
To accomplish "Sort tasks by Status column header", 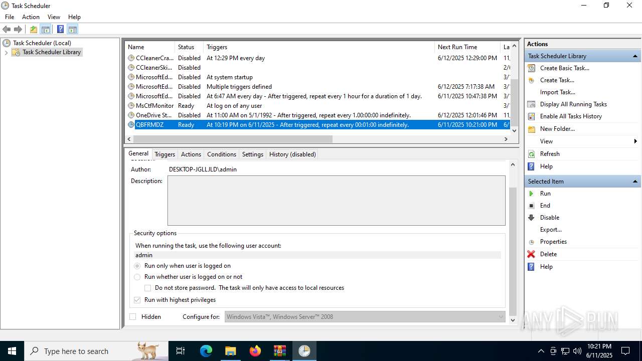I will click(x=189, y=47).
